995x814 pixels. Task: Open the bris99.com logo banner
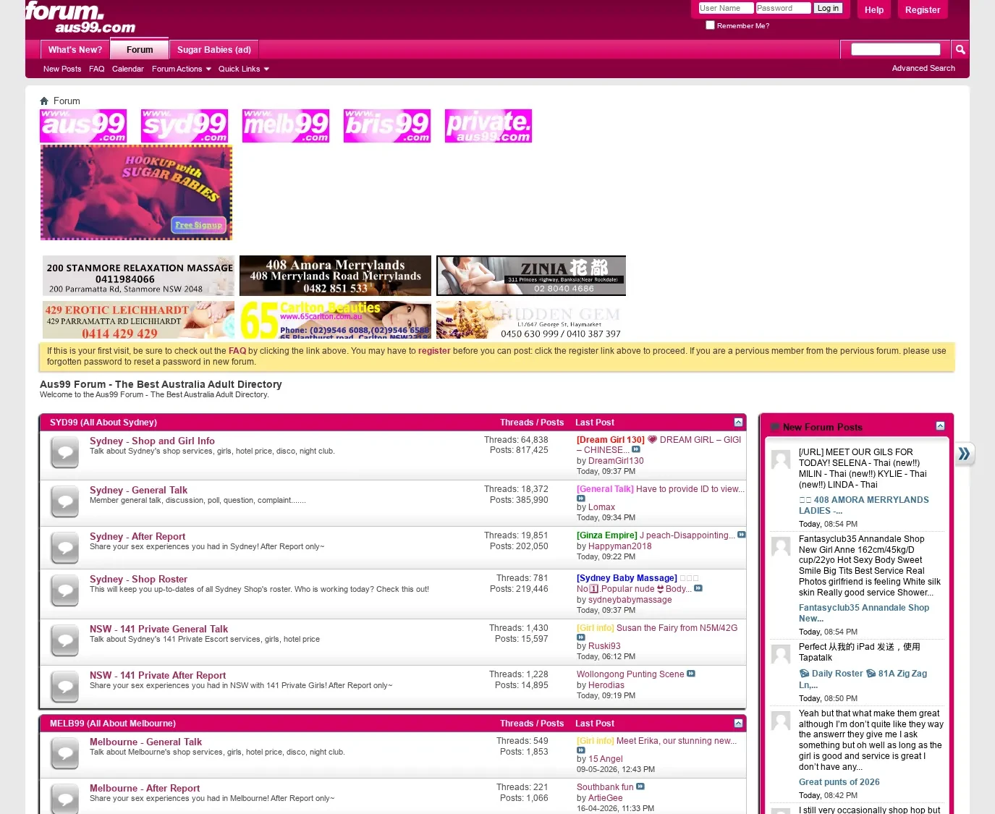(x=387, y=126)
